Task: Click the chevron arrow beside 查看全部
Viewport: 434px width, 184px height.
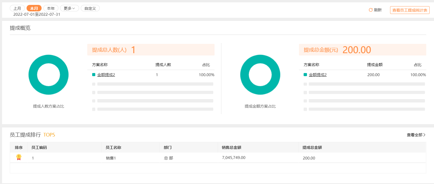Action: [424, 135]
